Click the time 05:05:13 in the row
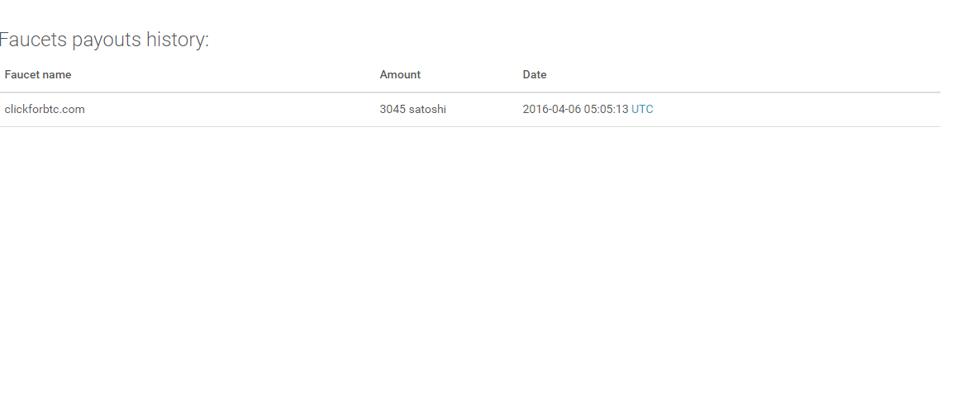 point(607,110)
